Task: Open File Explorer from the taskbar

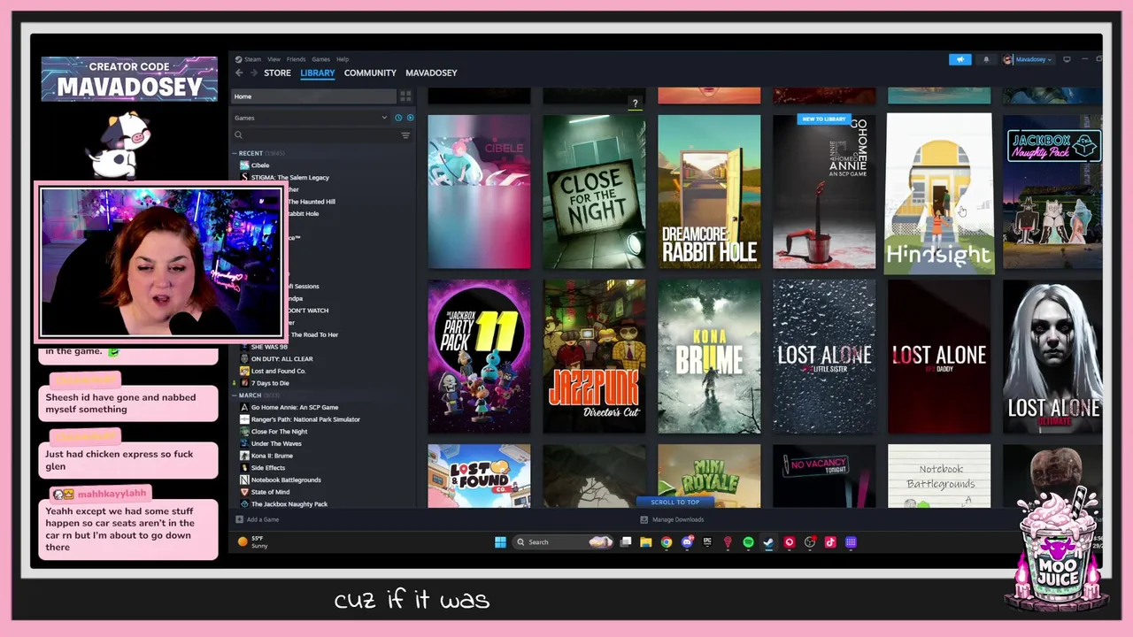Action: click(646, 542)
